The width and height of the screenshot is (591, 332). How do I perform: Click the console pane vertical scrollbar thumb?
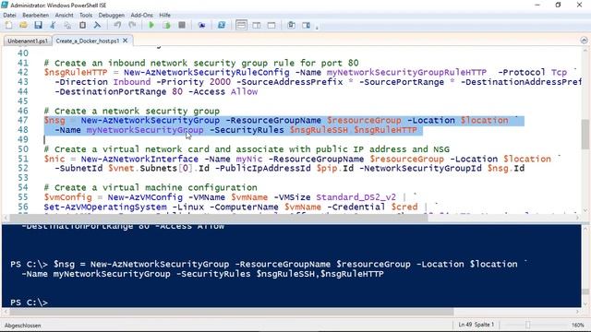click(x=585, y=291)
